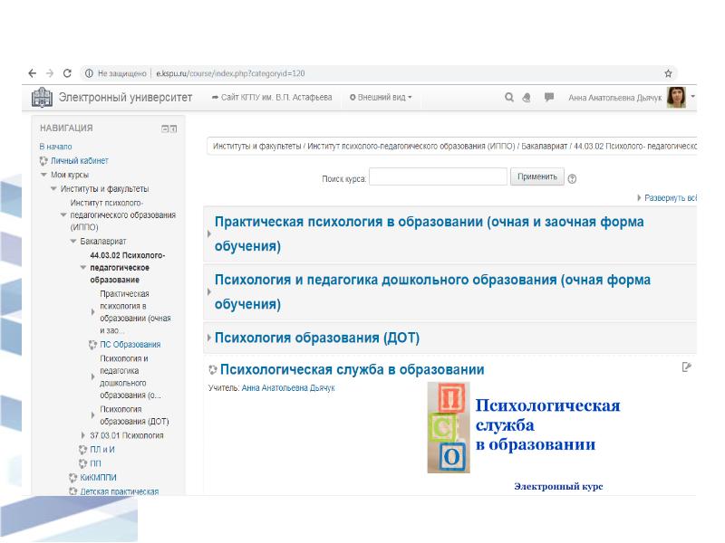Click help question mark next to Применить

(x=572, y=178)
